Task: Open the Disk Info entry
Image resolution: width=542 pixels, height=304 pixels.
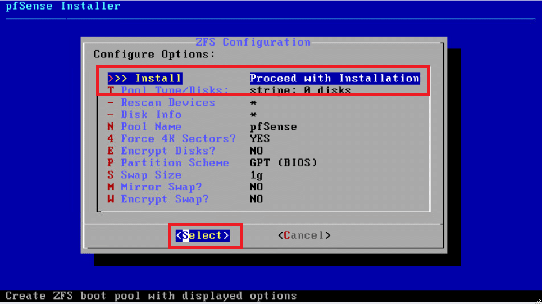Action: pyautogui.click(x=151, y=115)
